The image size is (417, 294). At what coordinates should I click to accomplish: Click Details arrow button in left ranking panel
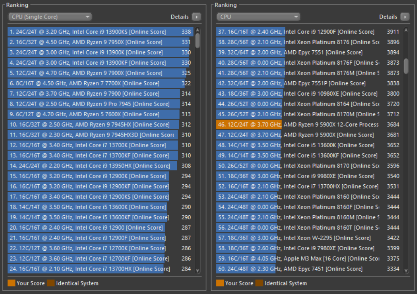click(197, 17)
